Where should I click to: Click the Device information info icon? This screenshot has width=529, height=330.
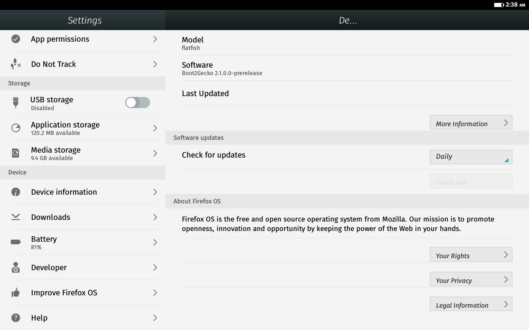click(16, 192)
